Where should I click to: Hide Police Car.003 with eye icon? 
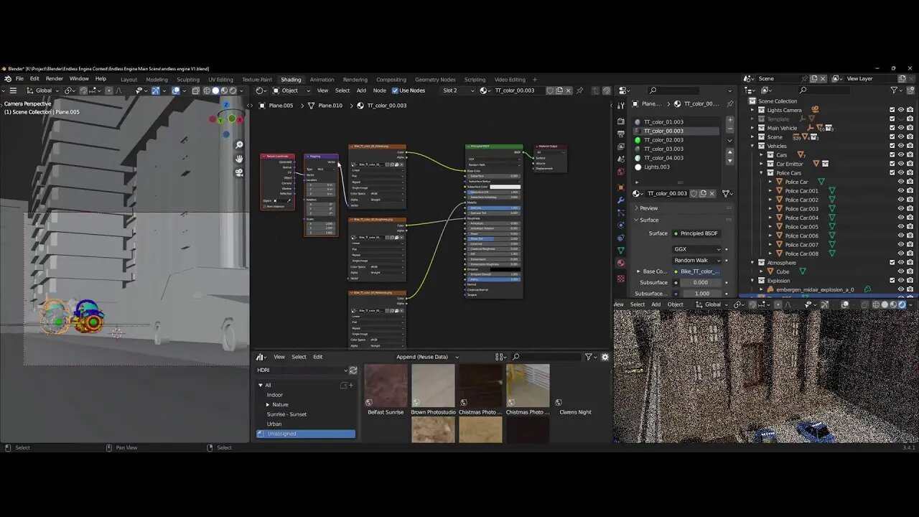click(901, 209)
